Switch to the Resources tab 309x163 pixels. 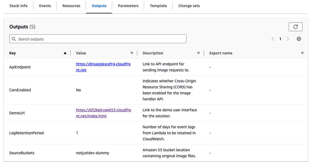point(71,6)
